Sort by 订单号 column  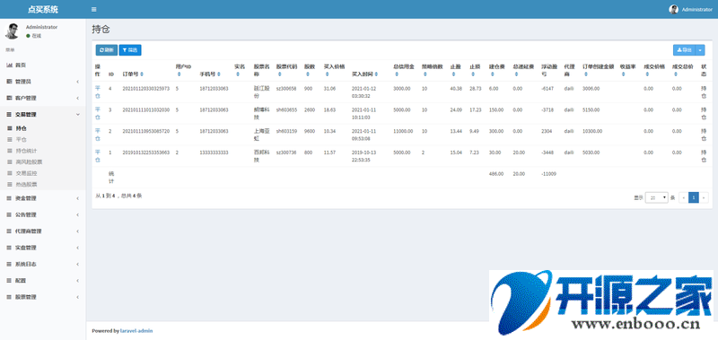[142, 74]
